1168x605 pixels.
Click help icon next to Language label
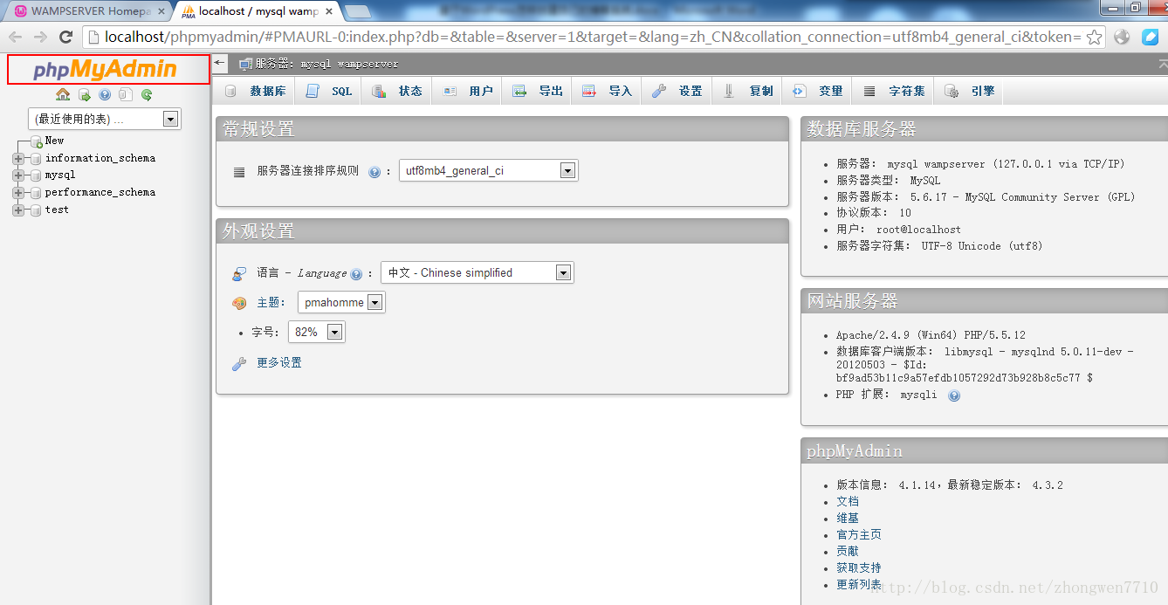356,274
